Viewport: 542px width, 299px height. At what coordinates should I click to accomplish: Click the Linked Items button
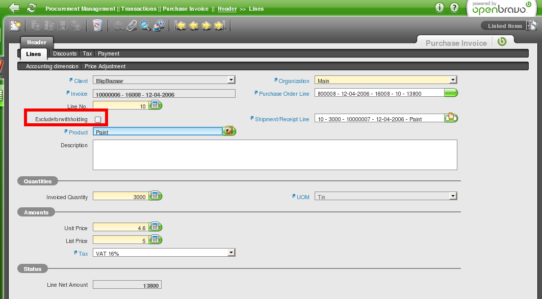[505, 26]
